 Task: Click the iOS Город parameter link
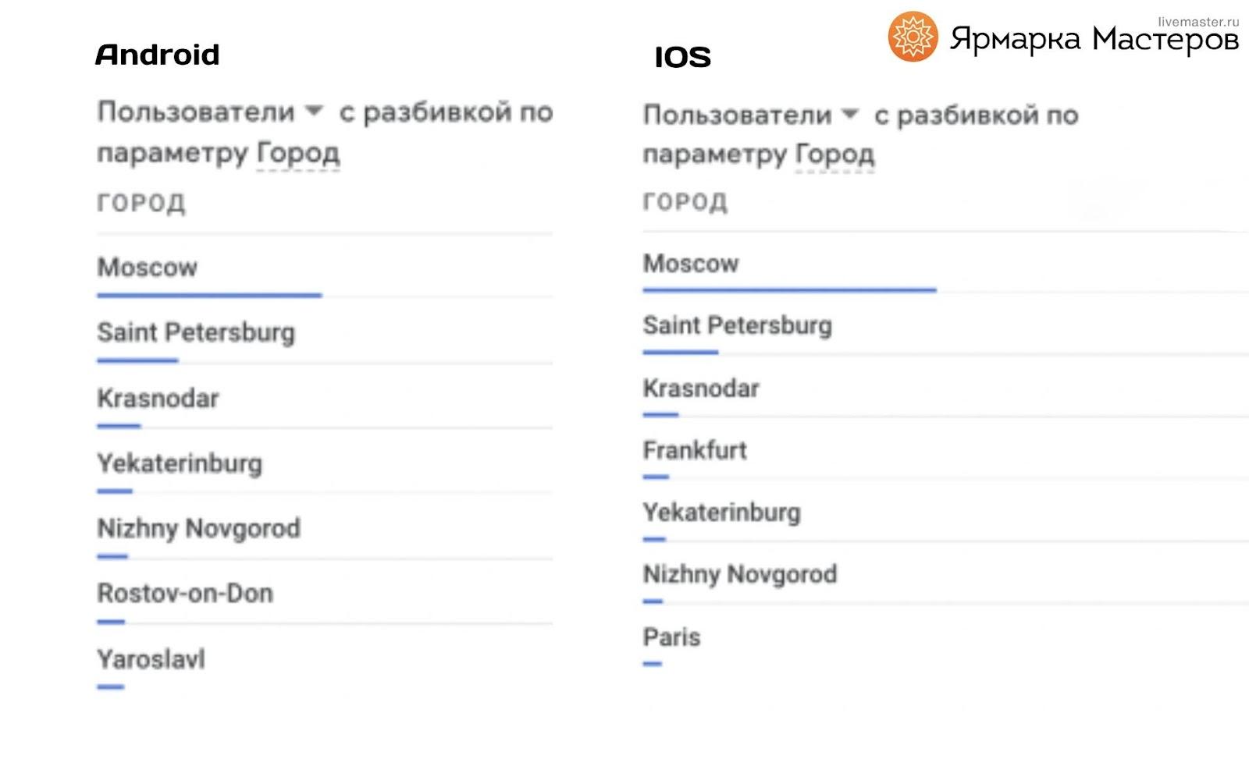click(x=834, y=154)
